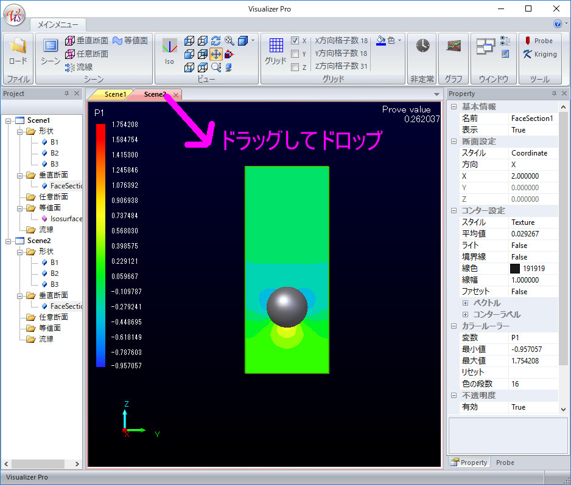Enable the Y grid checkbox
571x485 pixels.
[295, 54]
